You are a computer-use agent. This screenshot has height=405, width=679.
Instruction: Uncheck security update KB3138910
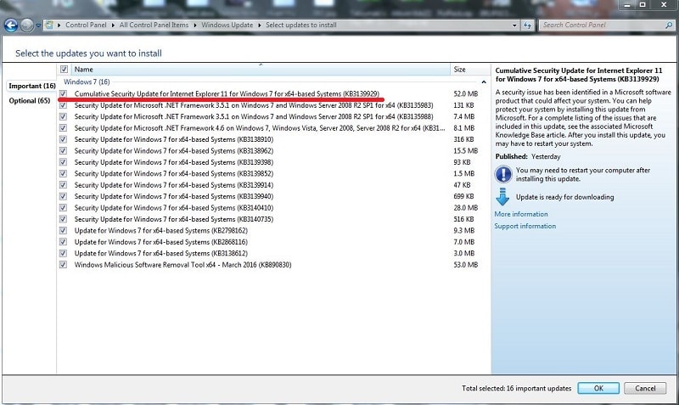point(63,139)
